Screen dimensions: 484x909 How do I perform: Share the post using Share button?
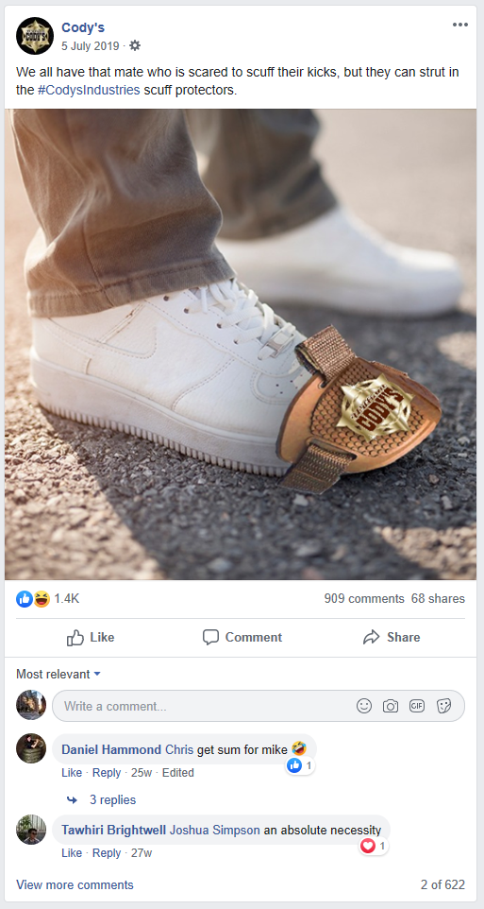point(392,637)
